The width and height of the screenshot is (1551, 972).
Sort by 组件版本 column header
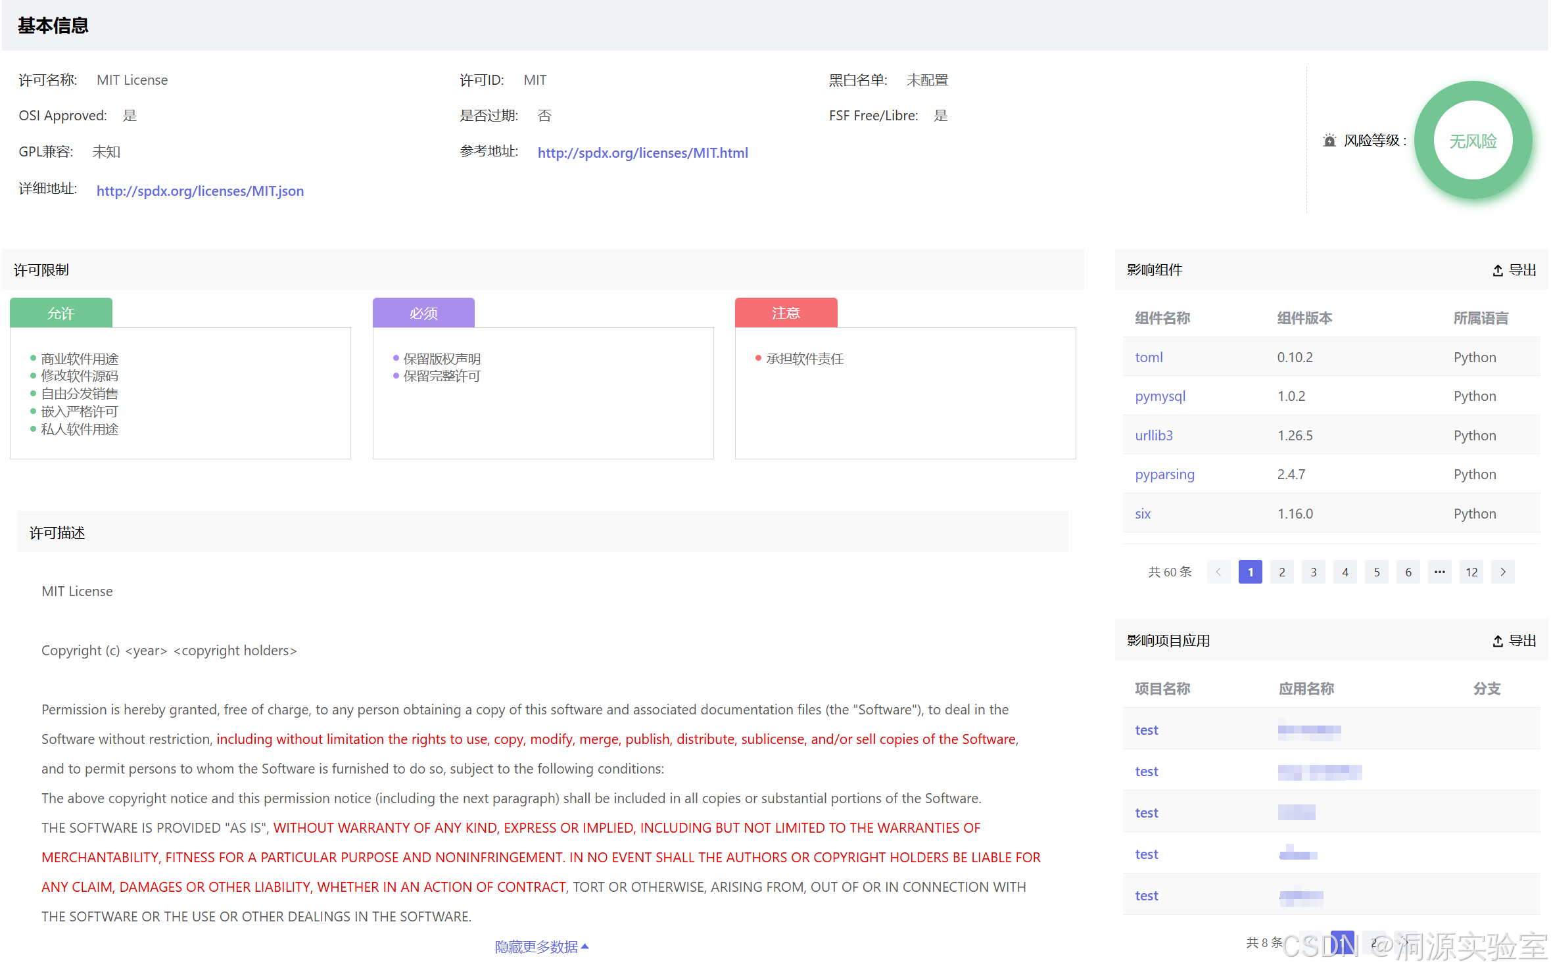(1304, 318)
